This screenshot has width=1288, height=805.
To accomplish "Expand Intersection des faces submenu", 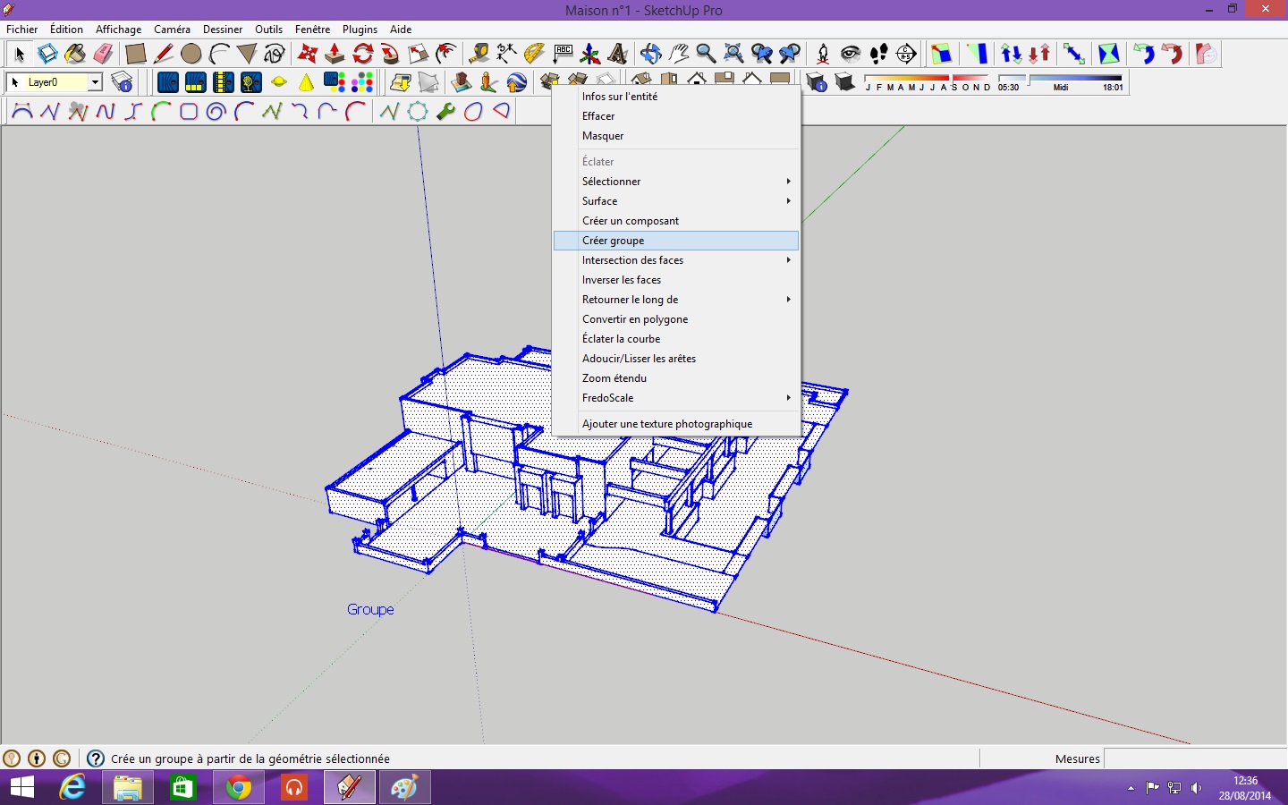I will pyautogui.click(x=676, y=260).
